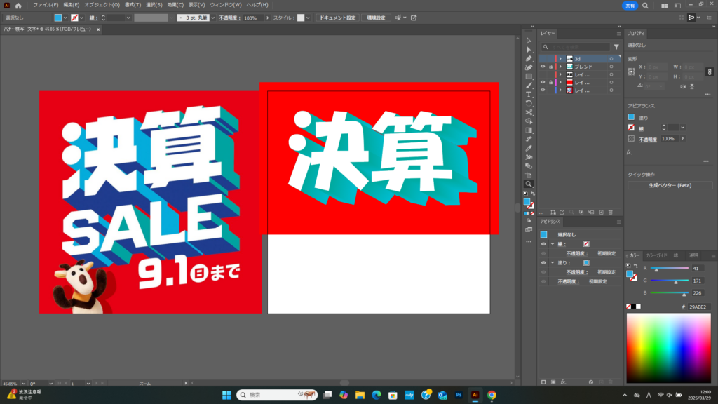Image resolution: width=718 pixels, height=404 pixels.
Task: Expand the 3d layer
Action: (x=560, y=59)
